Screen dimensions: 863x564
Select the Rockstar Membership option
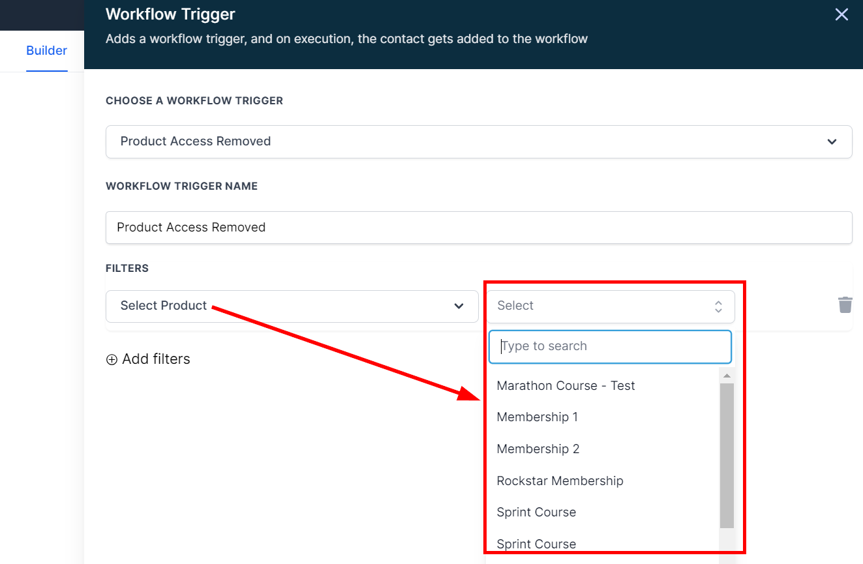560,481
